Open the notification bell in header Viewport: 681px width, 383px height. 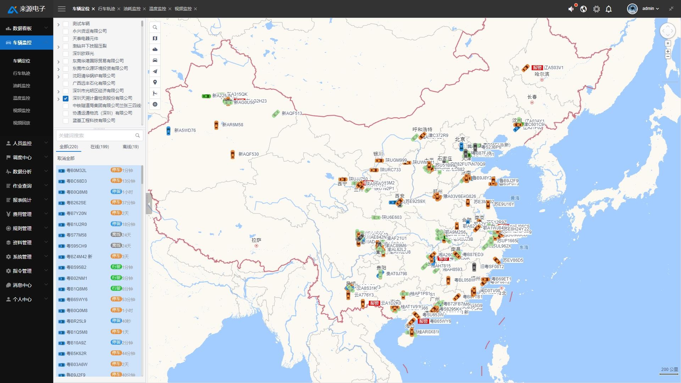(x=609, y=9)
